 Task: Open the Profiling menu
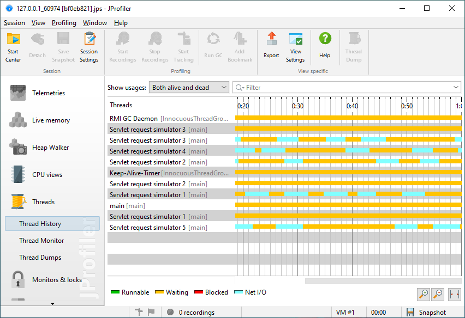[x=64, y=23]
